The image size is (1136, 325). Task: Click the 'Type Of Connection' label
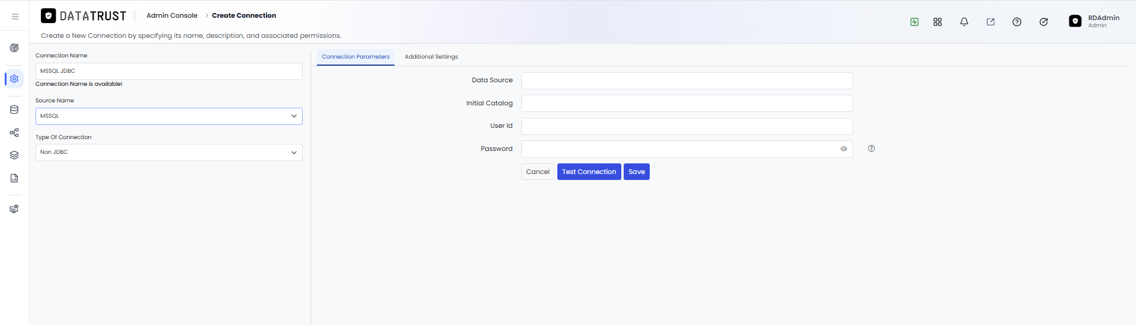click(63, 137)
